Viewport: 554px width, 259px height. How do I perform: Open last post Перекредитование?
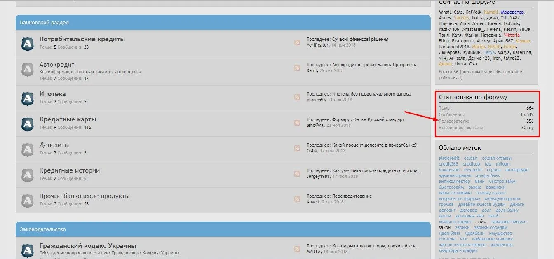point(352,196)
